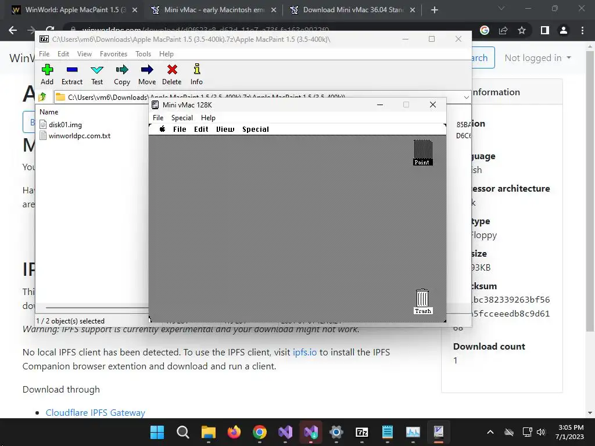This screenshot has height=446, width=595.
Task: Click the Copy icon in 7-Zip toolbar
Action: pyautogui.click(x=122, y=75)
